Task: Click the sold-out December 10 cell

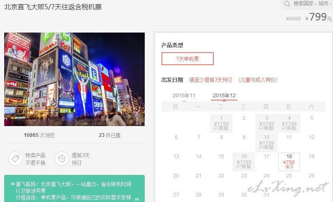Action: point(266,142)
